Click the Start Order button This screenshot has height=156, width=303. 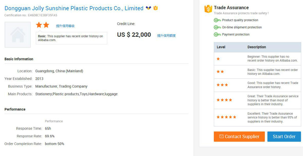pyautogui.click(x=284, y=137)
